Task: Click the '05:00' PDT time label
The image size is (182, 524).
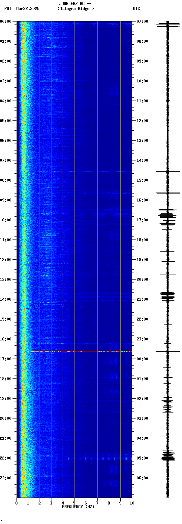Action: coord(6,121)
